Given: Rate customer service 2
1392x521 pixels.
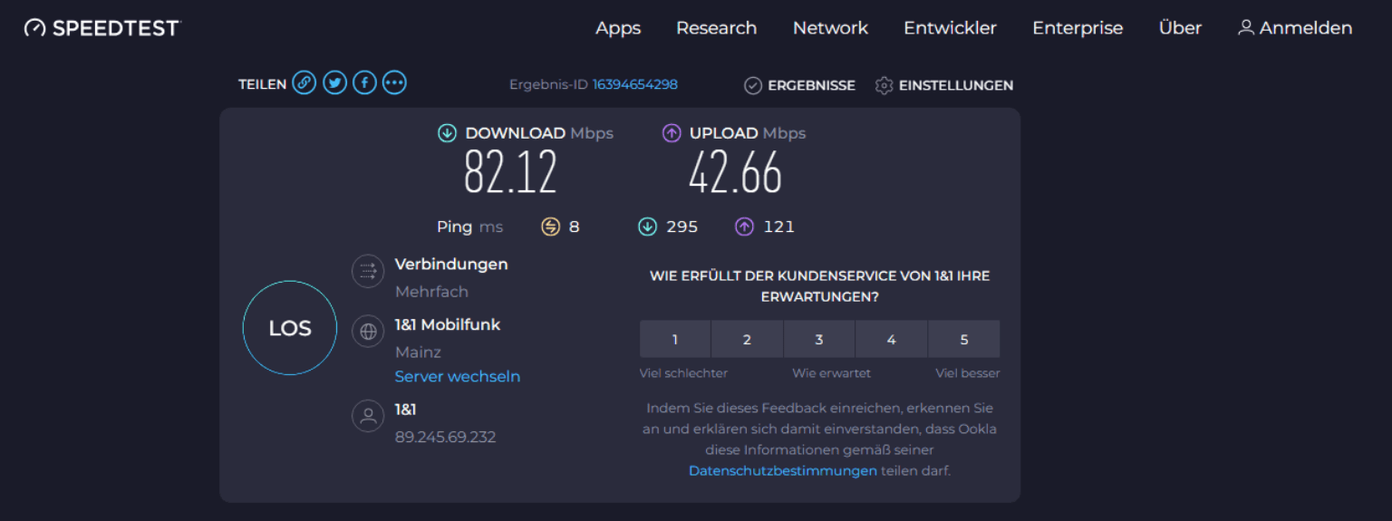Looking at the screenshot, I should pyautogui.click(x=747, y=339).
